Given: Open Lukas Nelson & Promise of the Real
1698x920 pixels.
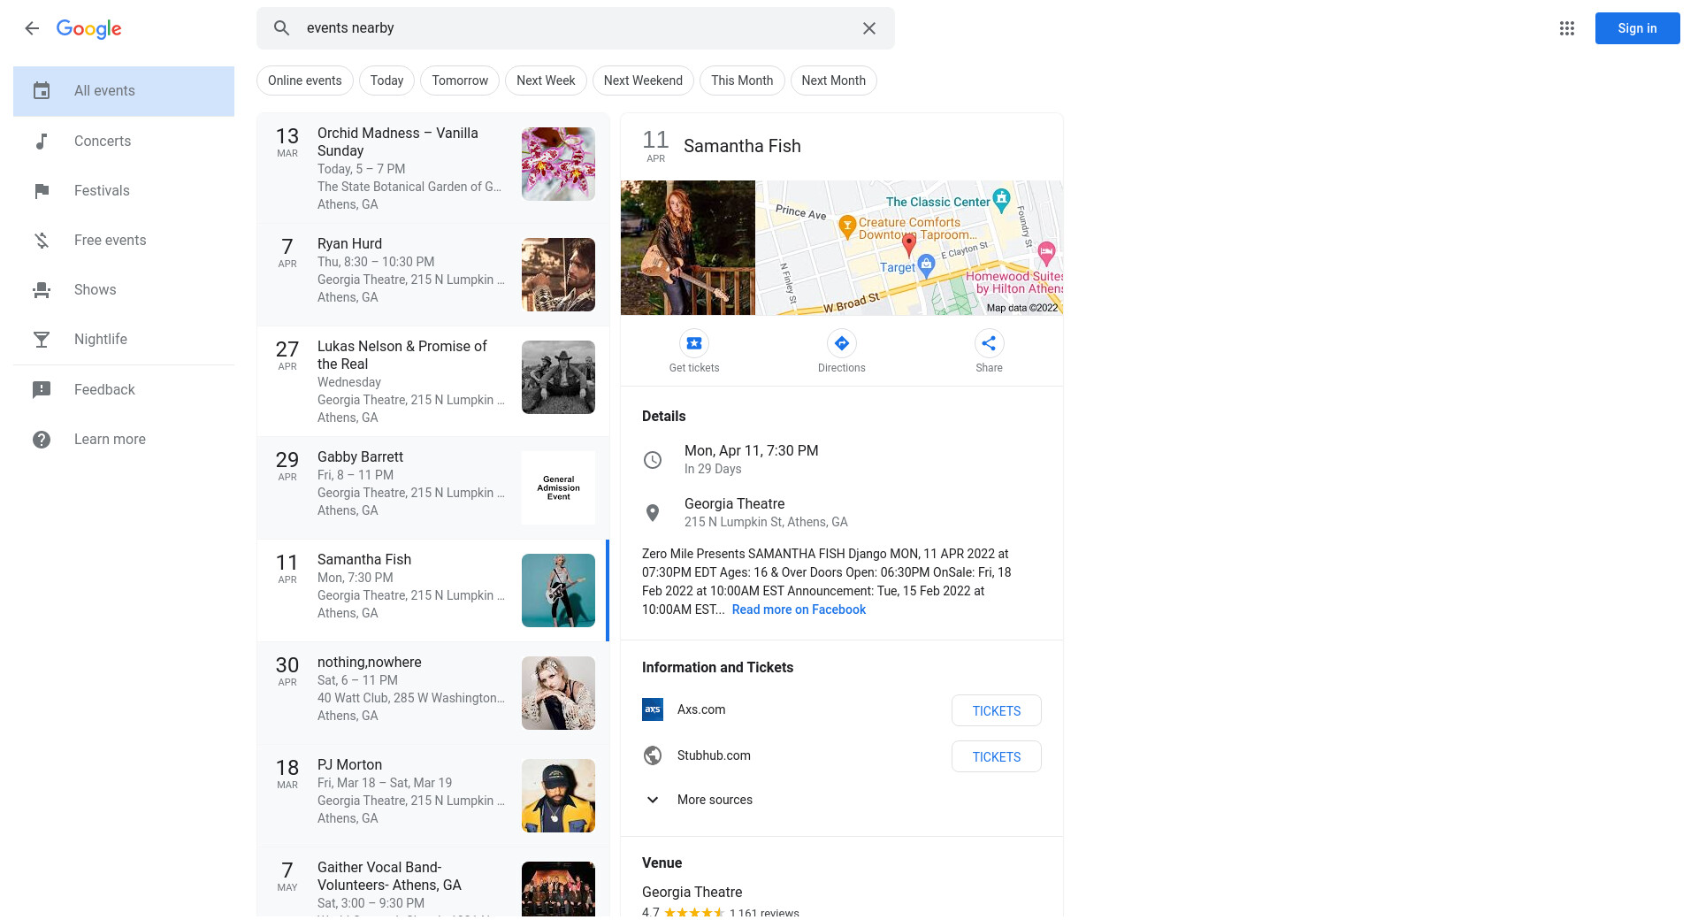Looking at the screenshot, I should tap(433, 381).
